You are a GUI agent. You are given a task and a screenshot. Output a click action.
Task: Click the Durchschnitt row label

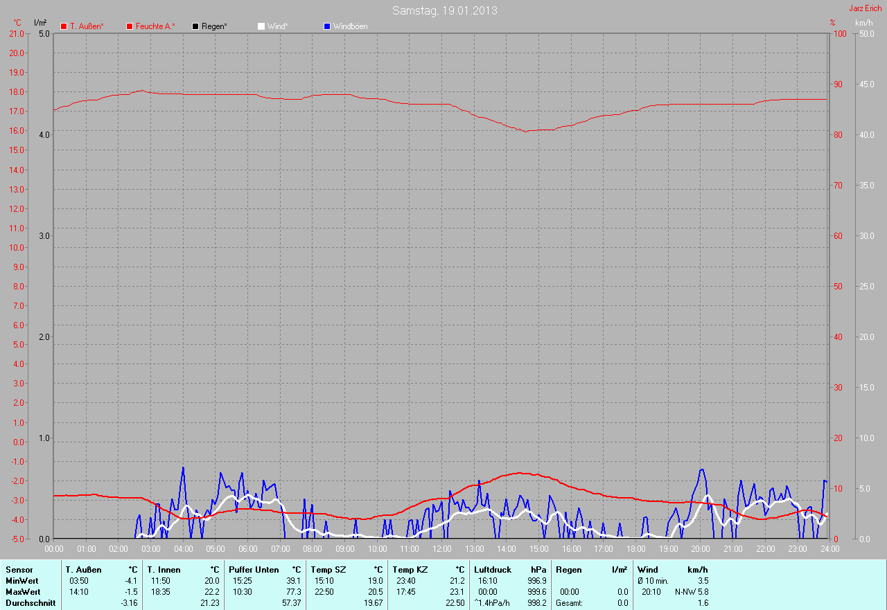coord(30,603)
